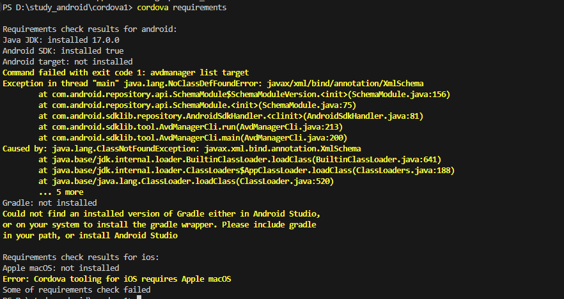Click the 'Exception in thread "main"' NoClassDefFoundError line

click(213, 83)
